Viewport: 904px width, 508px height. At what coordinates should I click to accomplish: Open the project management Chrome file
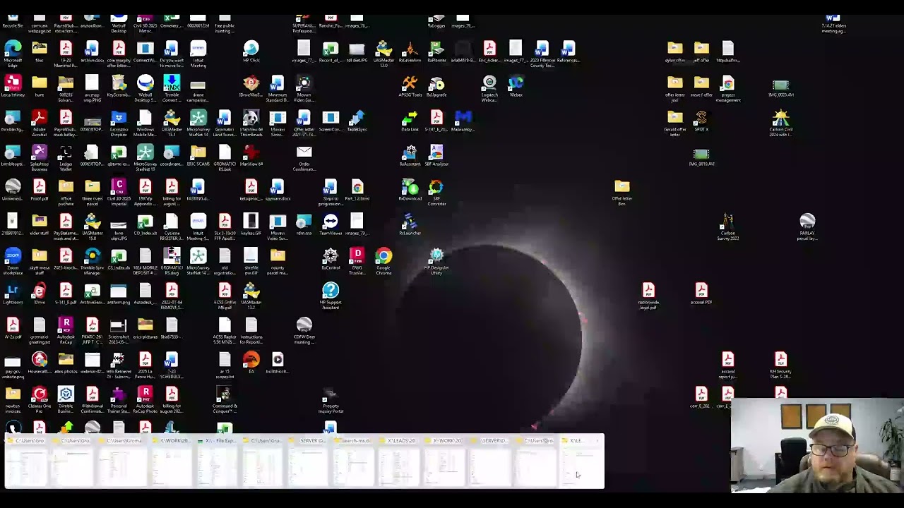(727, 84)
